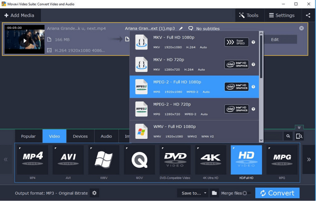Viewport: 316px width, 201px height.
Task: Open the Save to dropdown arrow
Action: pyautogui.click(x=205, y=193)
